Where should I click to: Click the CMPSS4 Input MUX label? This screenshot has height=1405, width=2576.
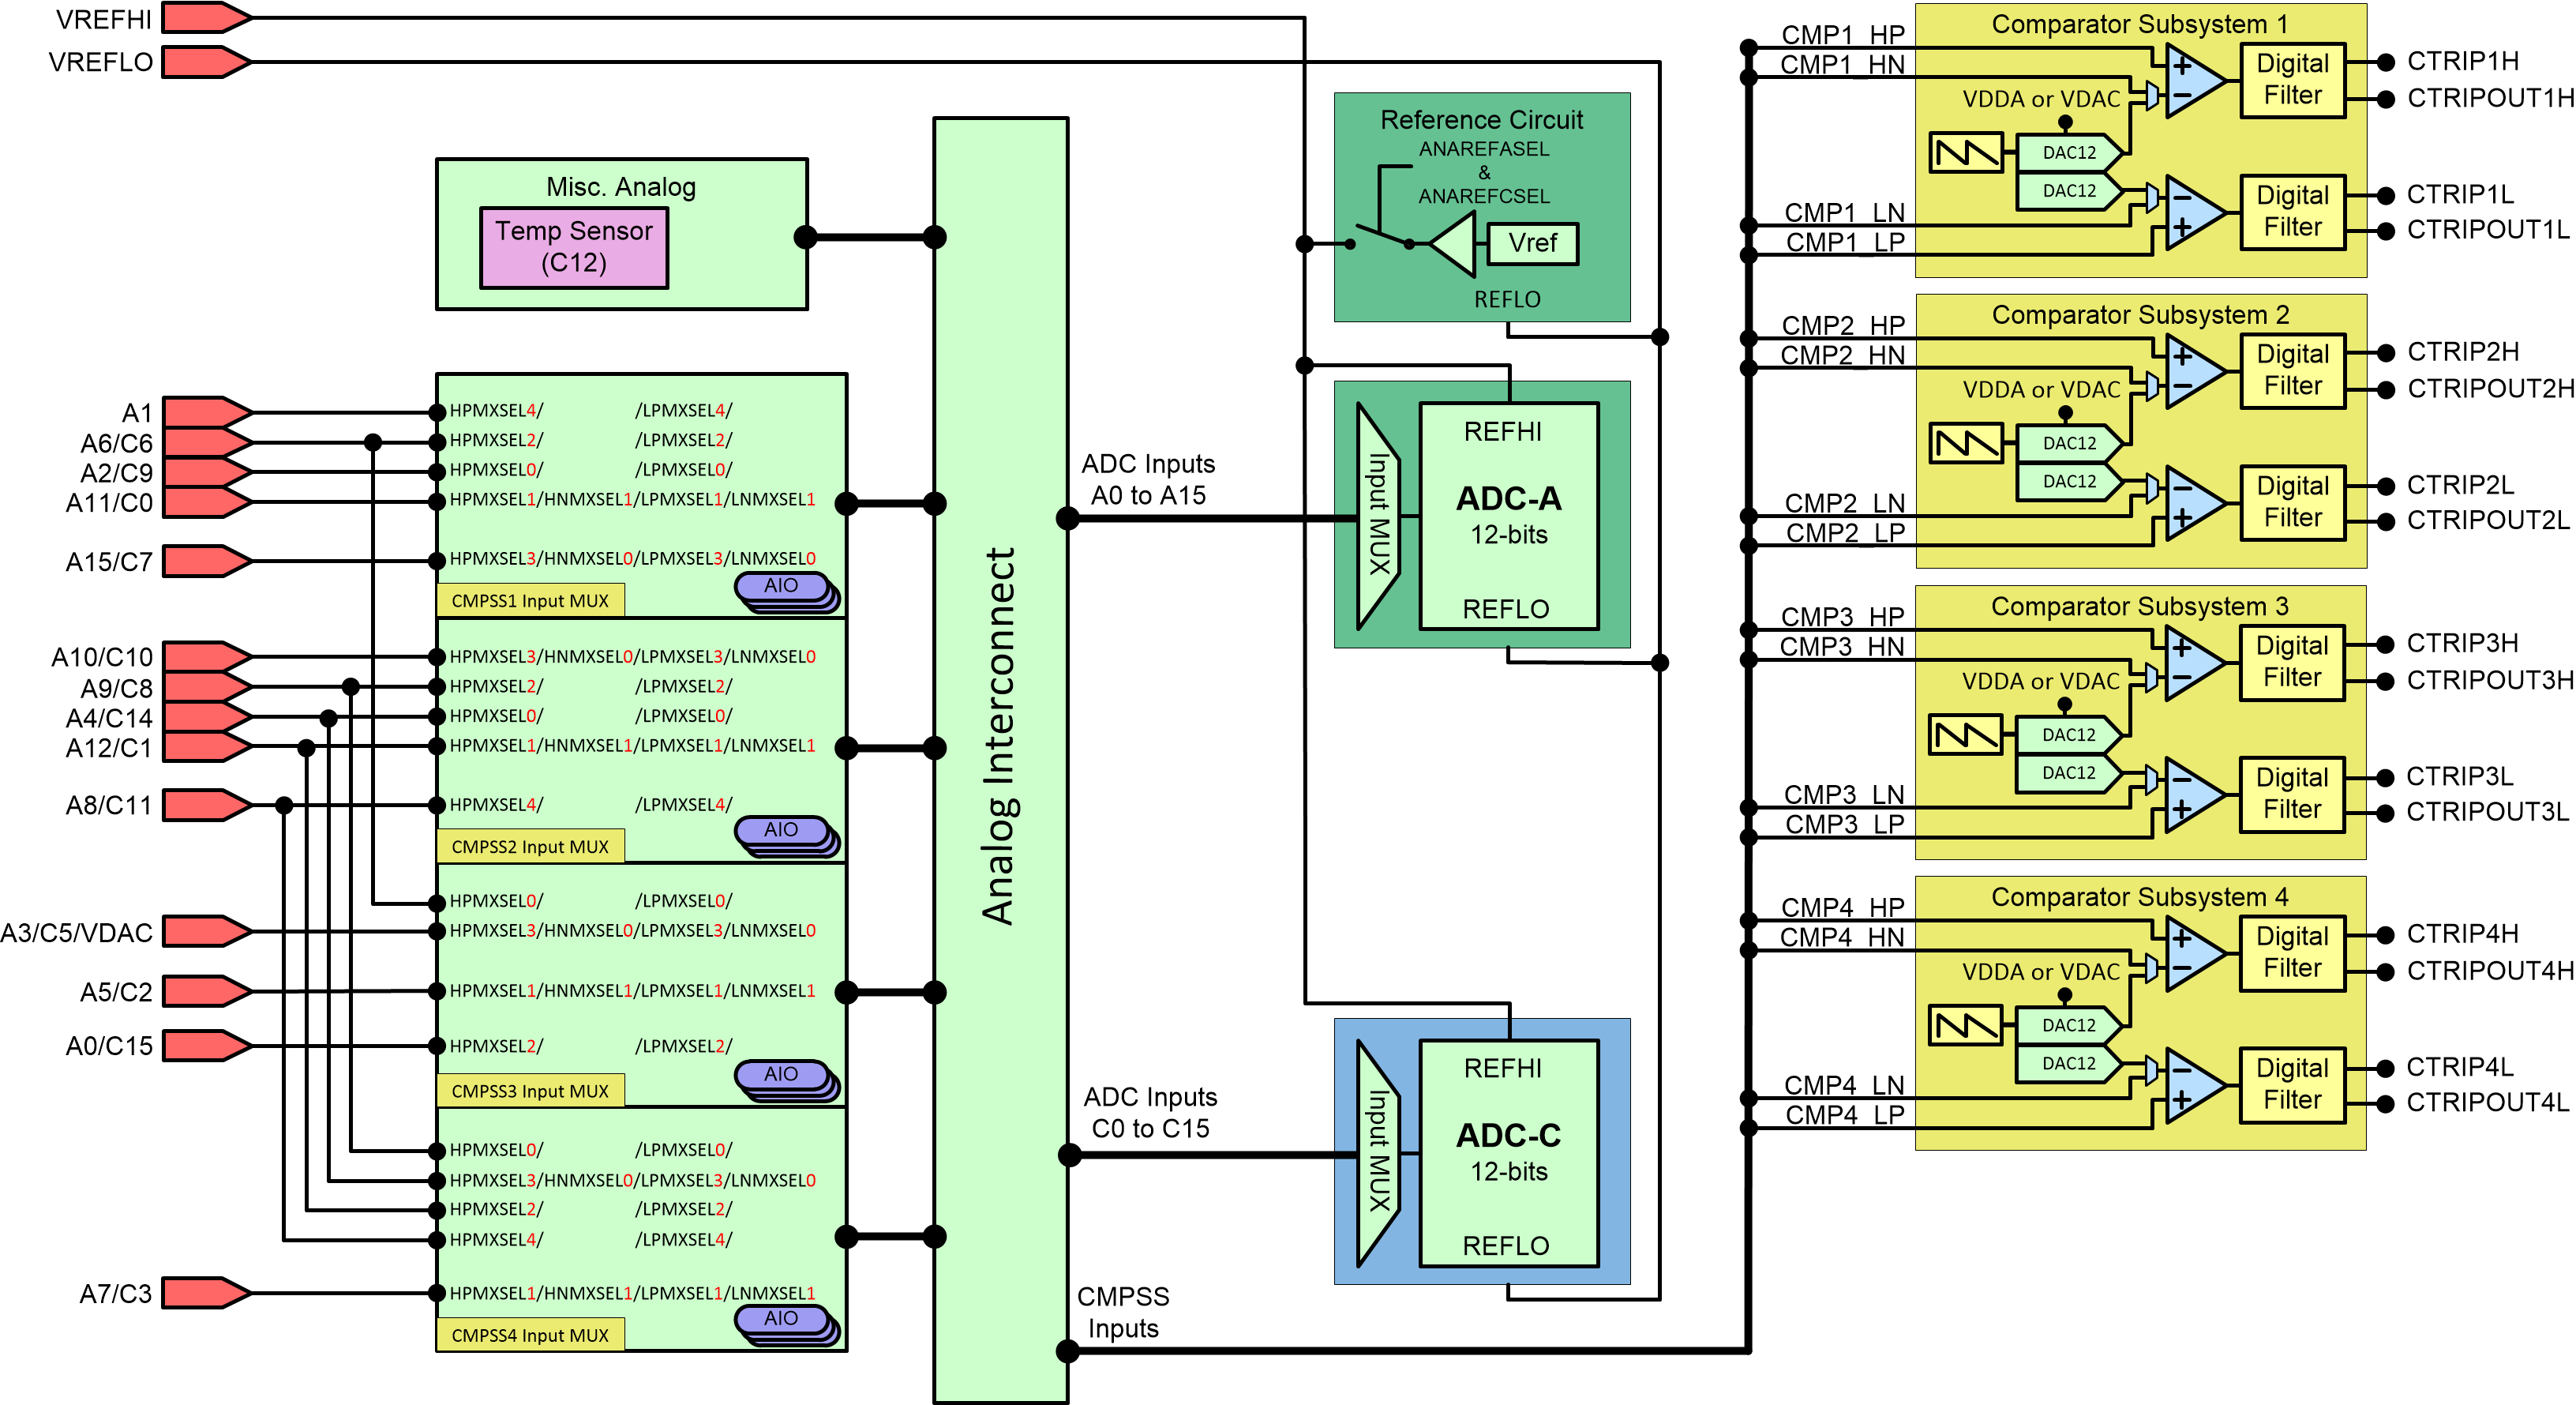[530, 1334]
